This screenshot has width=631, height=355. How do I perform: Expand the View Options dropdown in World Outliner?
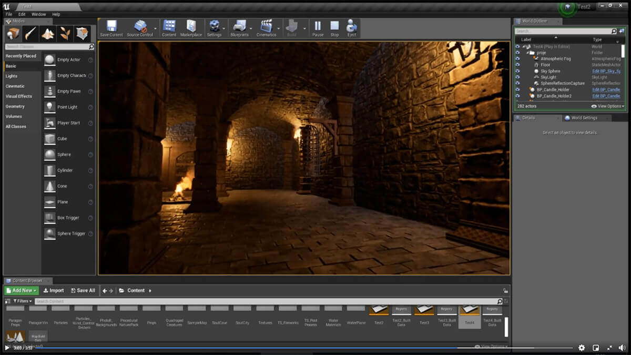tap(607, 106)
